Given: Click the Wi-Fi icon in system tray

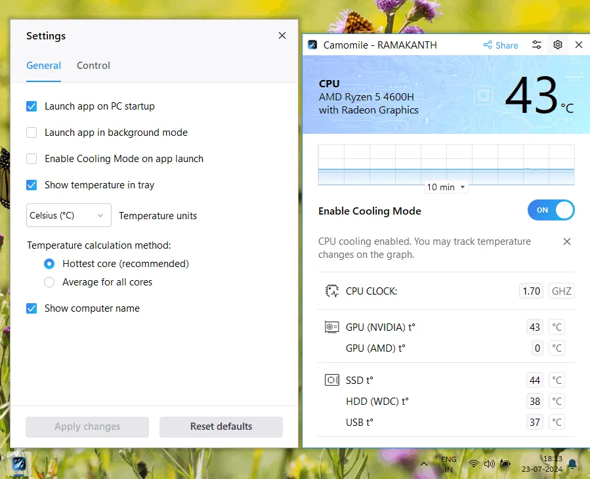Looking at the screenshot, I should [473, 464].
